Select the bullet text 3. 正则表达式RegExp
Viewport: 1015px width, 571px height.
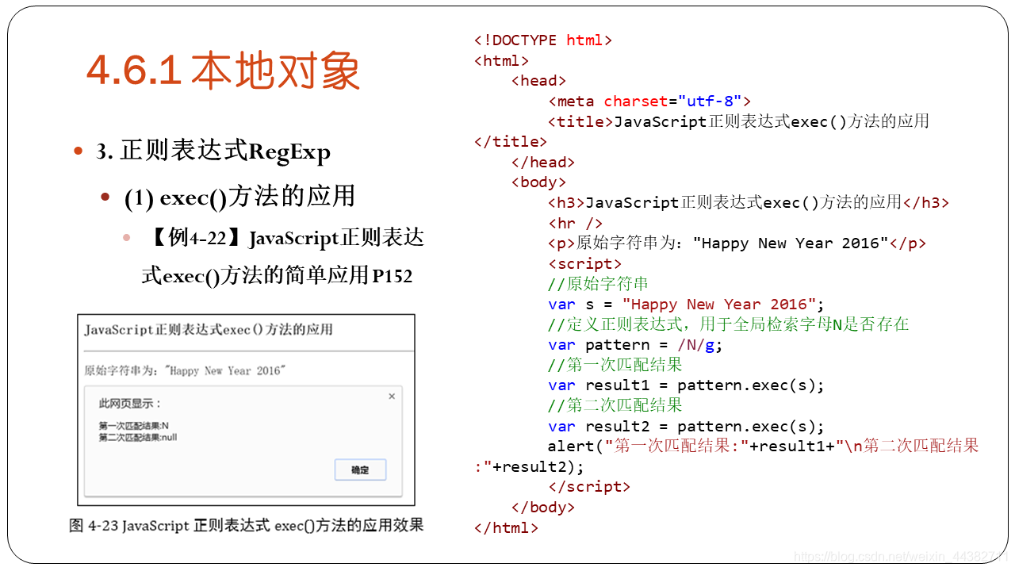point(213,151)
